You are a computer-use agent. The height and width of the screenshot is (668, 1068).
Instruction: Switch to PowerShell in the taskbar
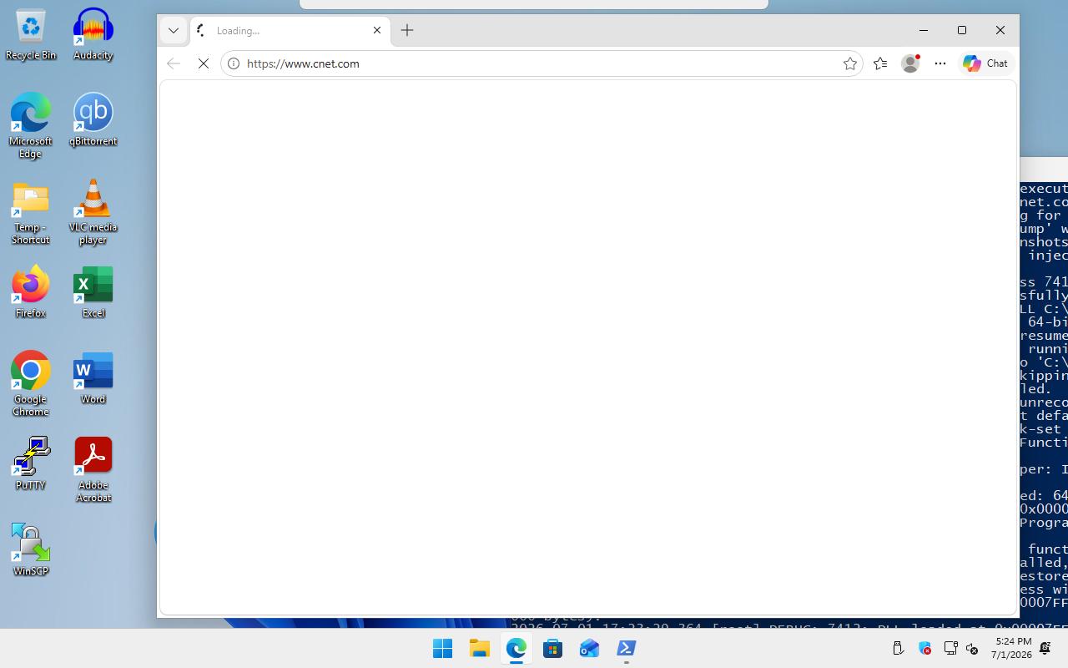pos(626,648)
